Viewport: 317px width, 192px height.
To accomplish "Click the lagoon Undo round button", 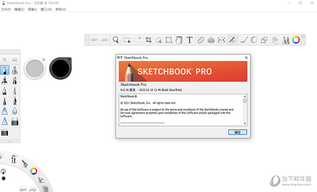I will click(x=23, y=189).
